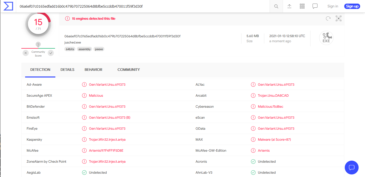Open the COMMUNITY tab

128,70
